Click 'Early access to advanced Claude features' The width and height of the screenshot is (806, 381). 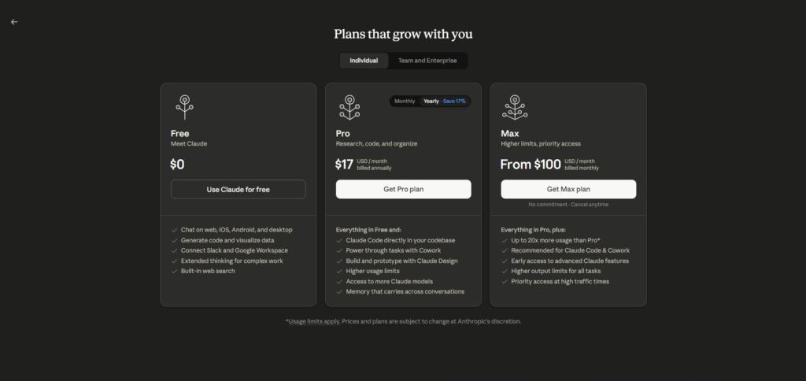point(570,261)
